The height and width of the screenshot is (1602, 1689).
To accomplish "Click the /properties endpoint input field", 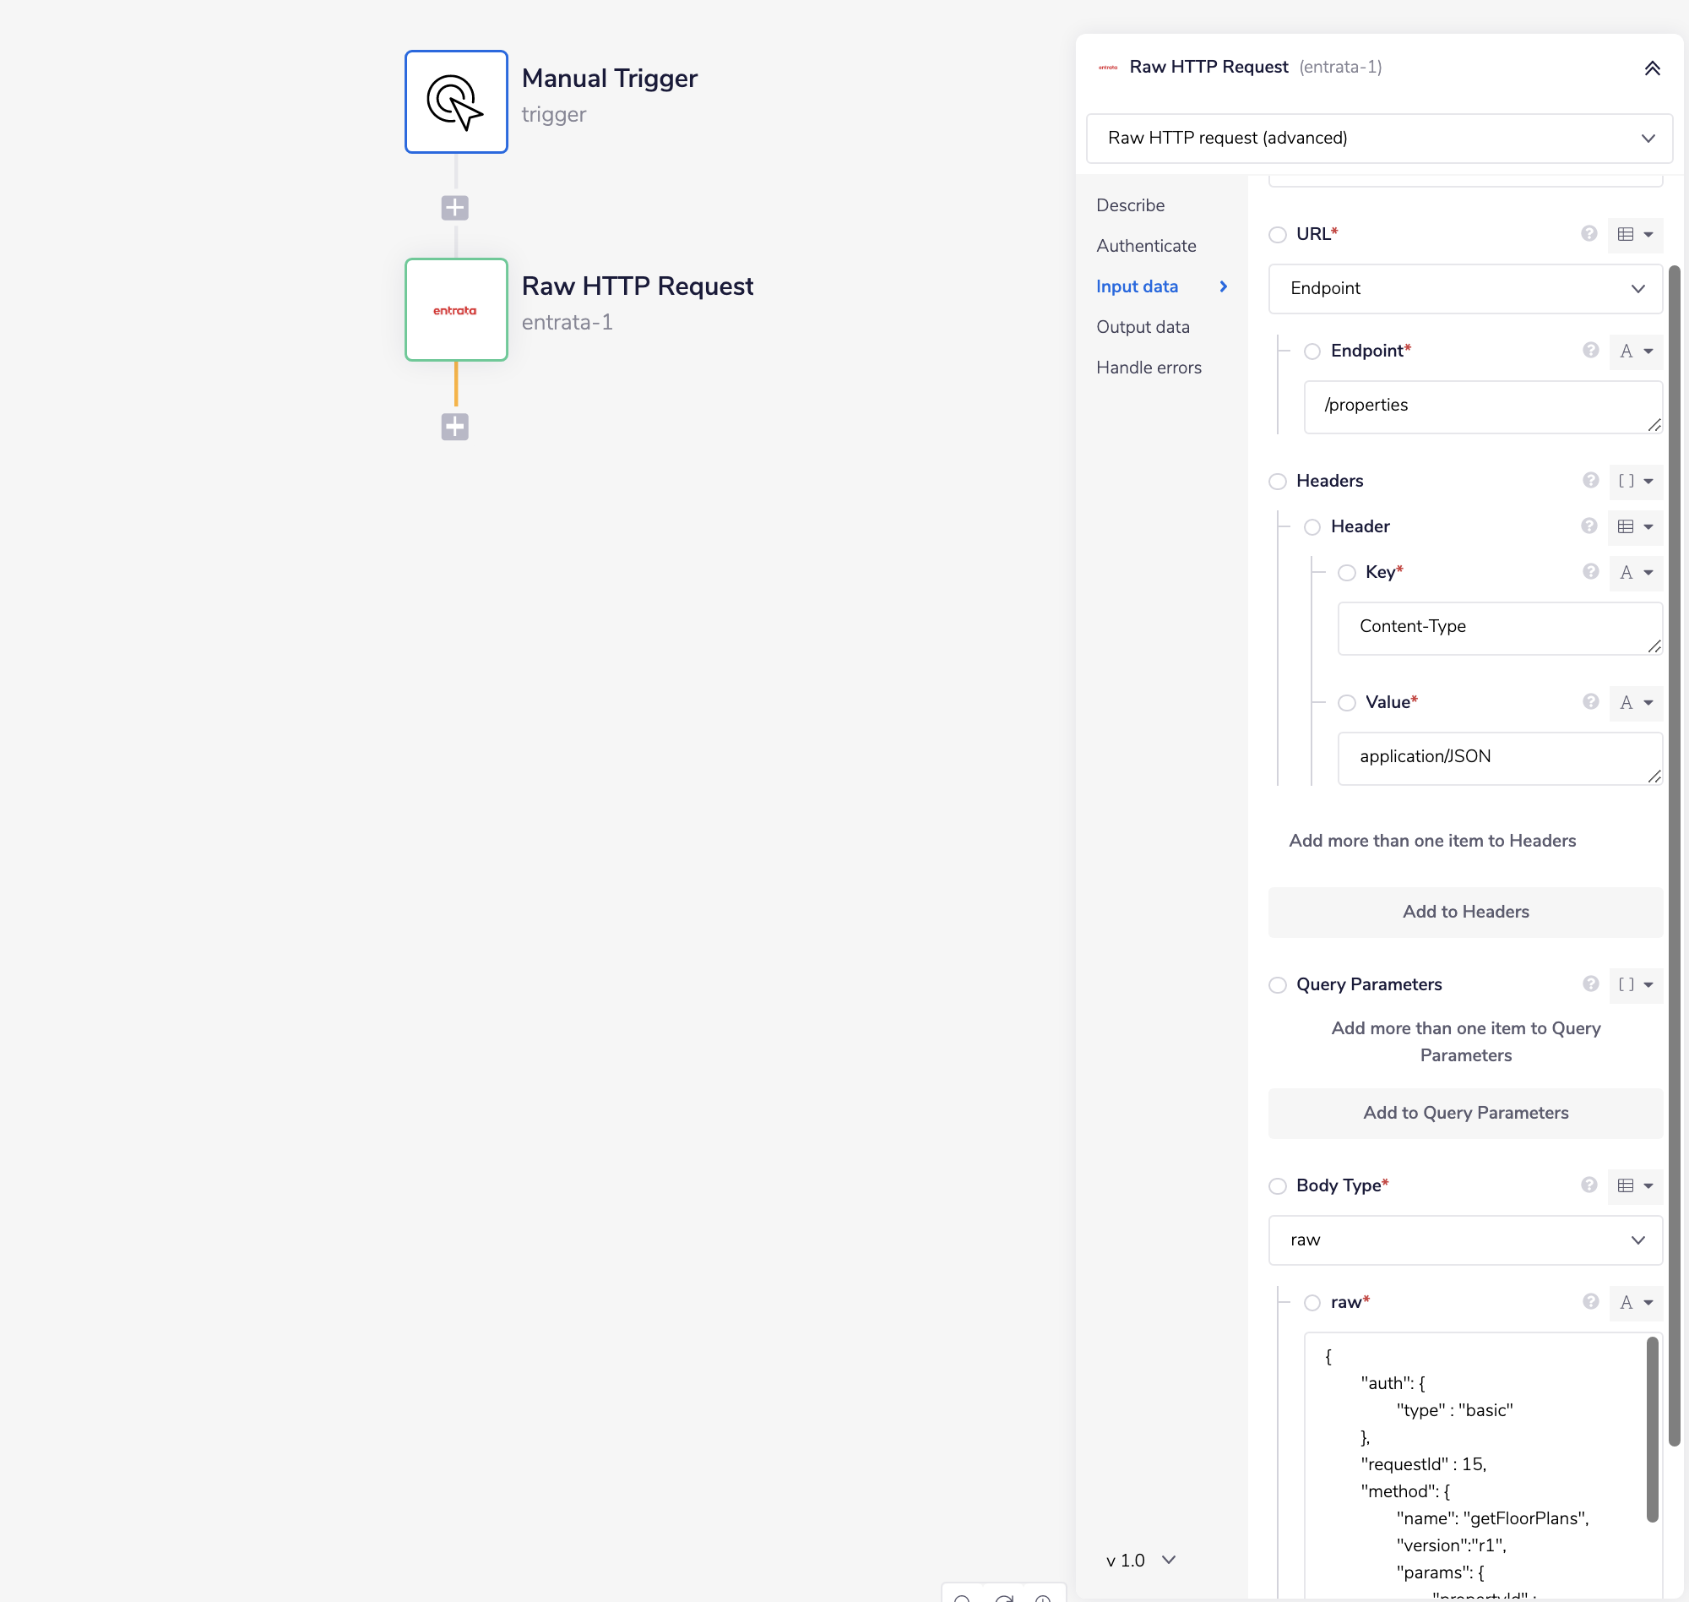I will (x=1480, y=406).
